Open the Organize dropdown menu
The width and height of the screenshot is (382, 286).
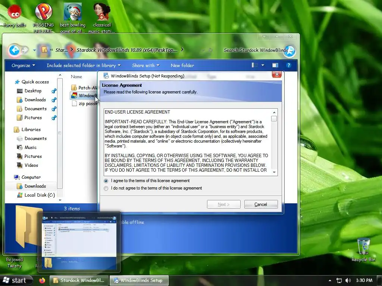pyautogui.click(x=24, y=66)
